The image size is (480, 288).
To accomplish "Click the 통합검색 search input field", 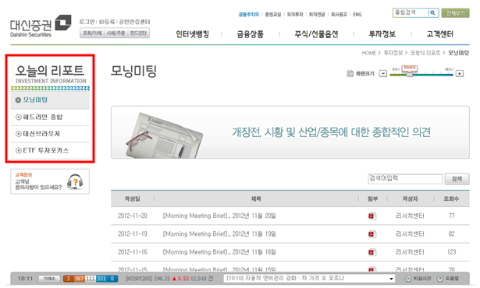I will point(411,12).
